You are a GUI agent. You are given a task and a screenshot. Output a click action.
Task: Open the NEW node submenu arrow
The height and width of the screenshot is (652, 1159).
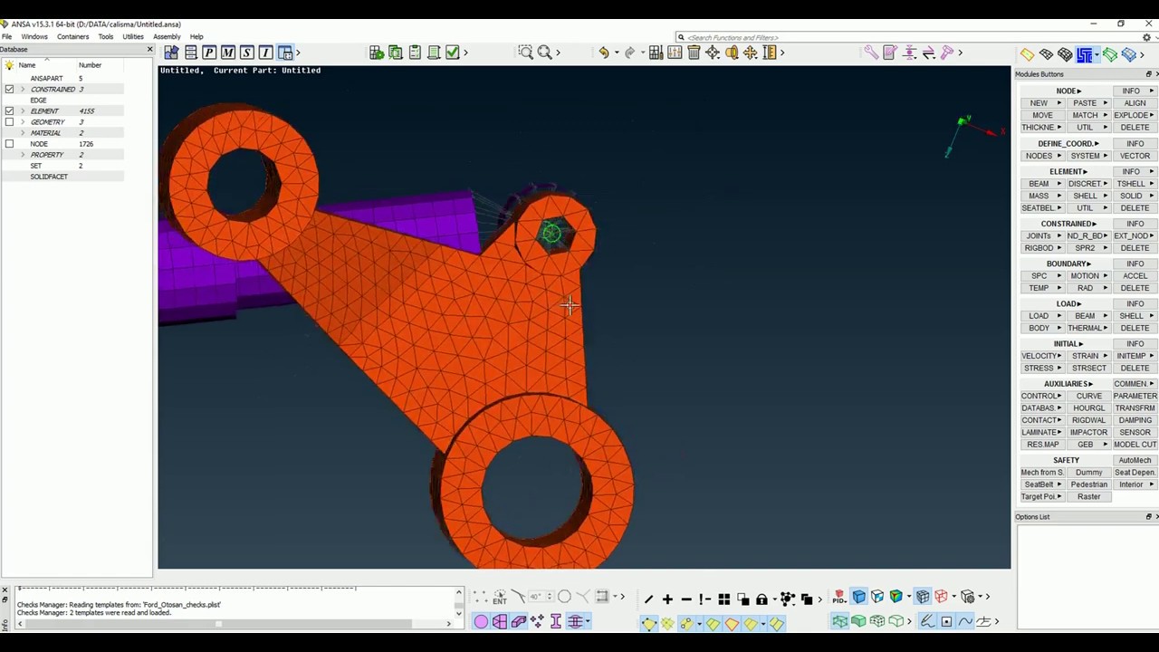pyautogui.click(x=1059, y=103)
